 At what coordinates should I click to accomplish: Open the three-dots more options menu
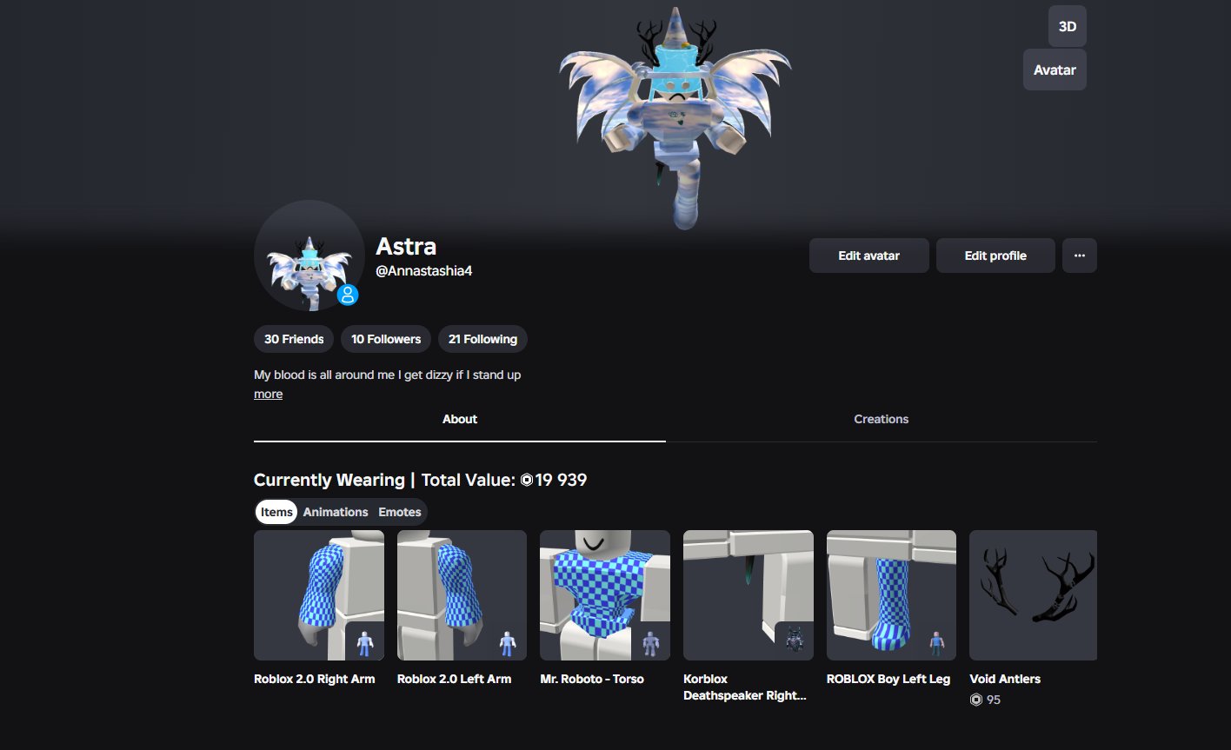(x=1080, y=256)
